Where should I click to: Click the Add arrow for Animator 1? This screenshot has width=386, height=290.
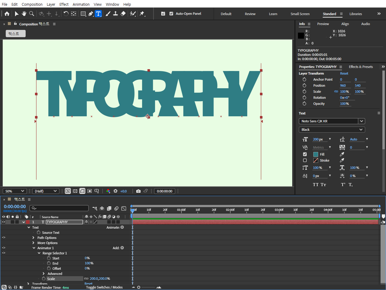(x=122, y=248)
